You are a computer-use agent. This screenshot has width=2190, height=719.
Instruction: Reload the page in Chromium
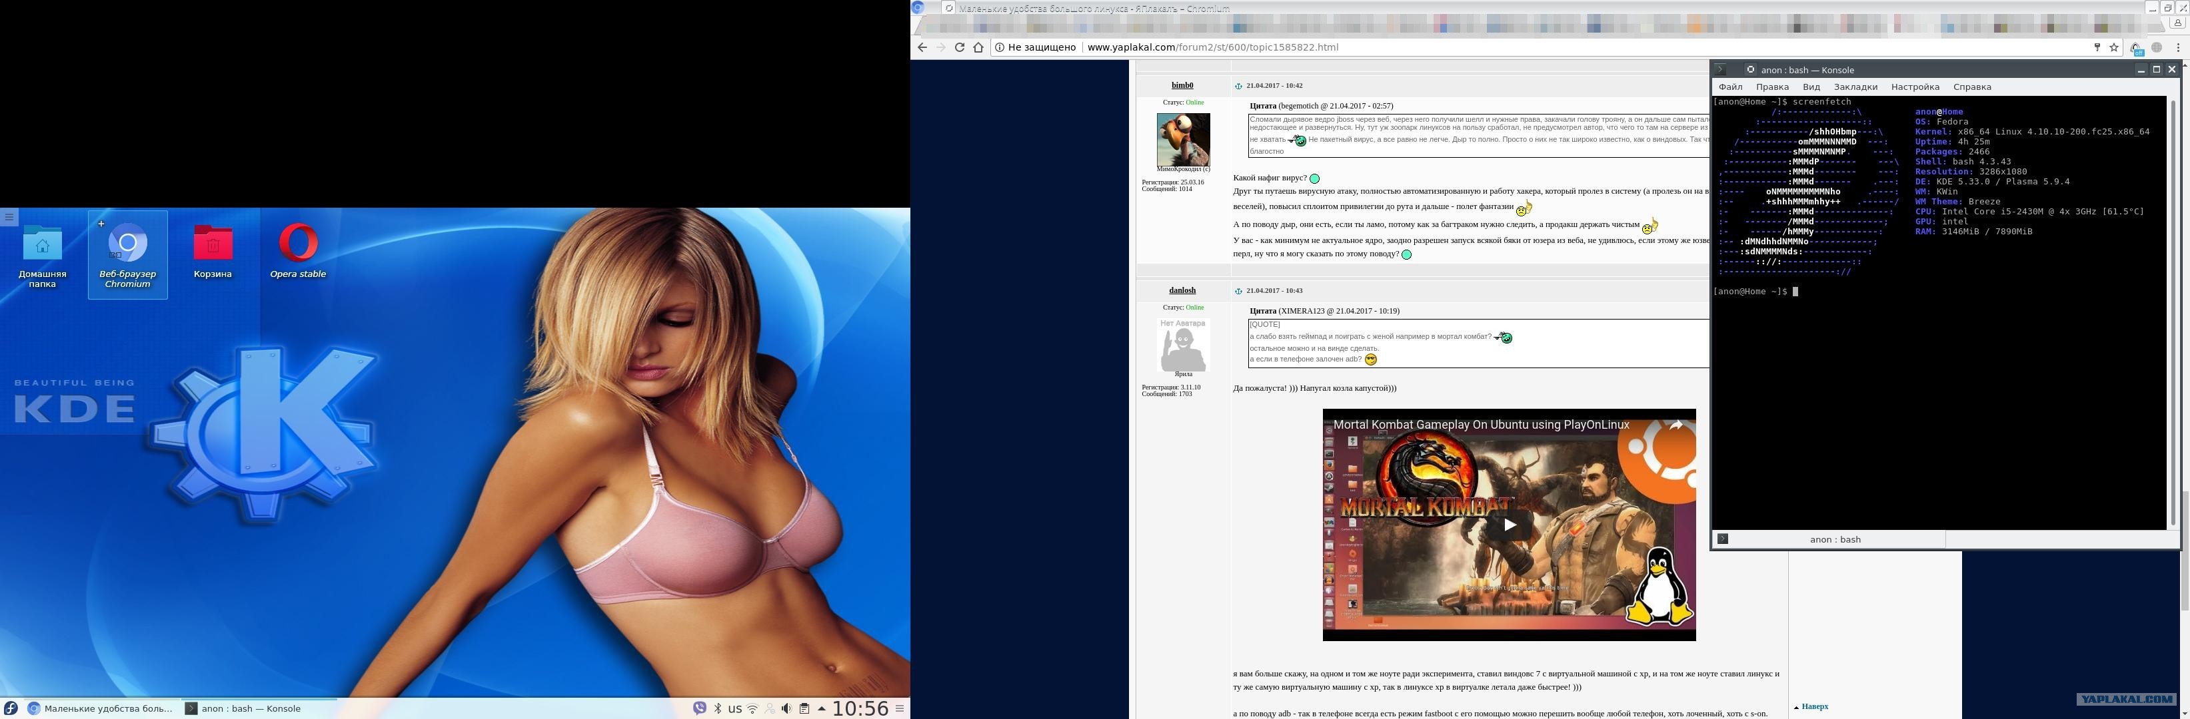960,47
